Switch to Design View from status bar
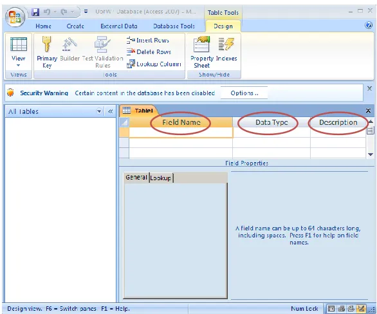This screenshot has width=377, height=314. (361, 308)
